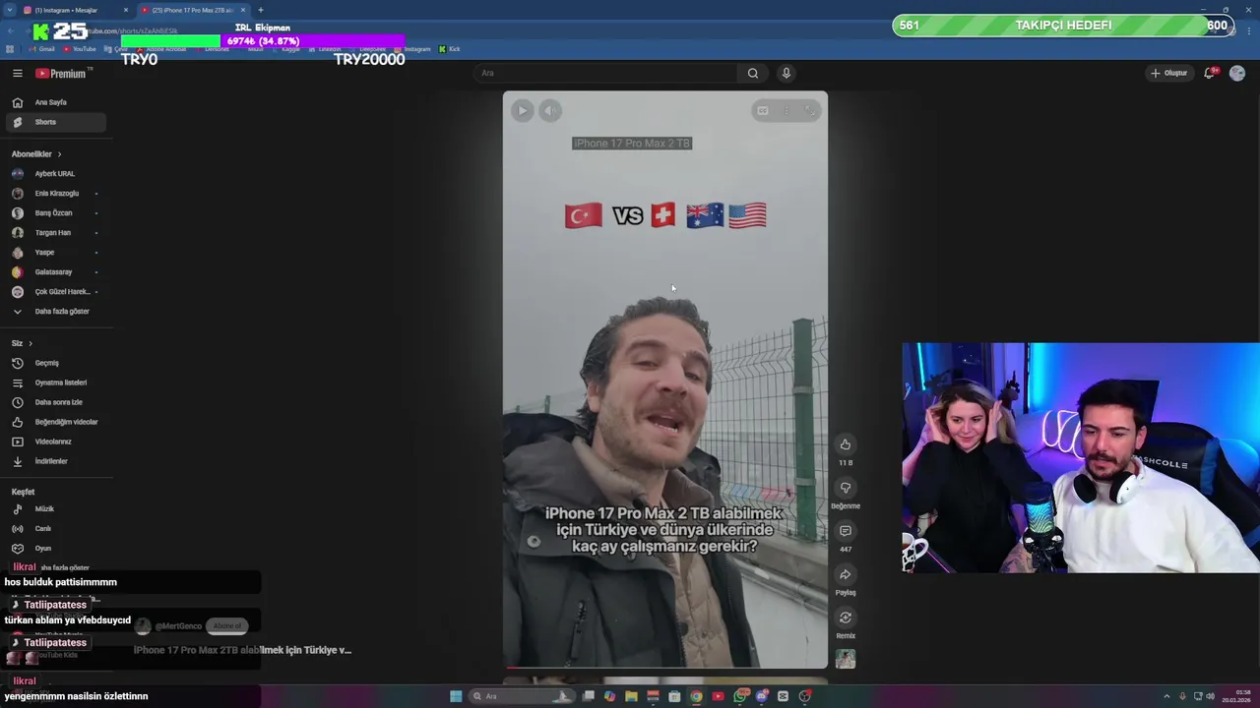This screenshot has height=708, width=1260.
Task: Open the sound thumbnail below Remix
Action: pos(846,659)
